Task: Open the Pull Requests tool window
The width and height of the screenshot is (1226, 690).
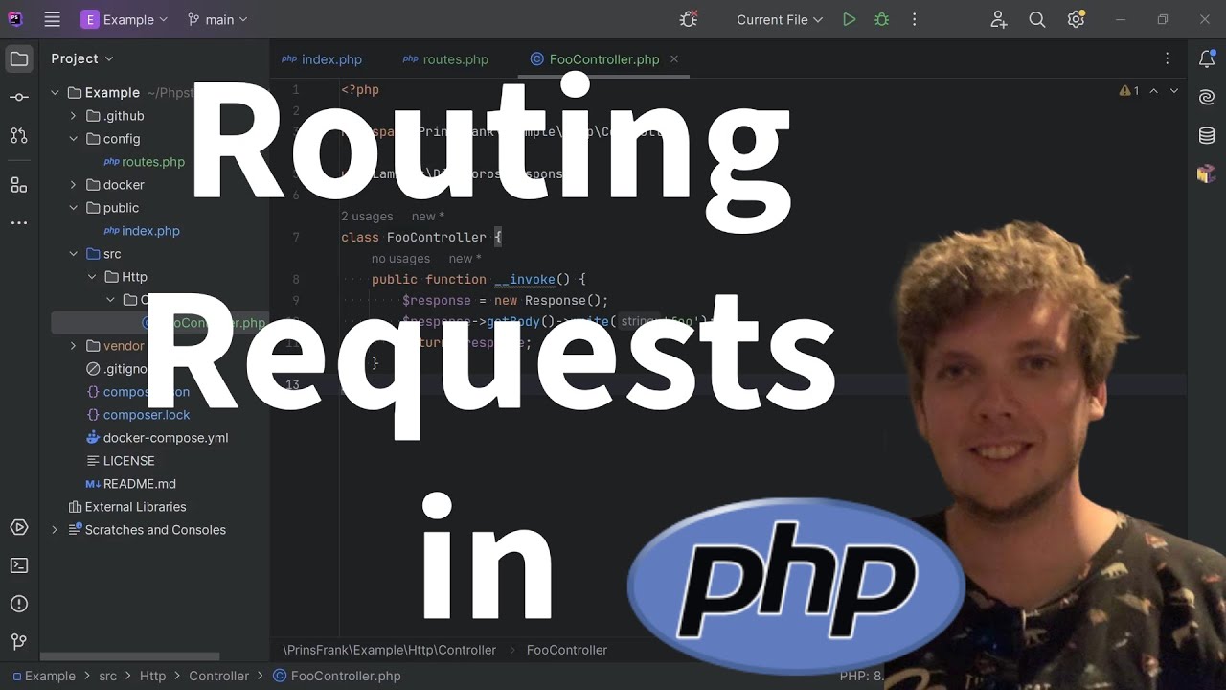Action: click(x=19, y=136)
